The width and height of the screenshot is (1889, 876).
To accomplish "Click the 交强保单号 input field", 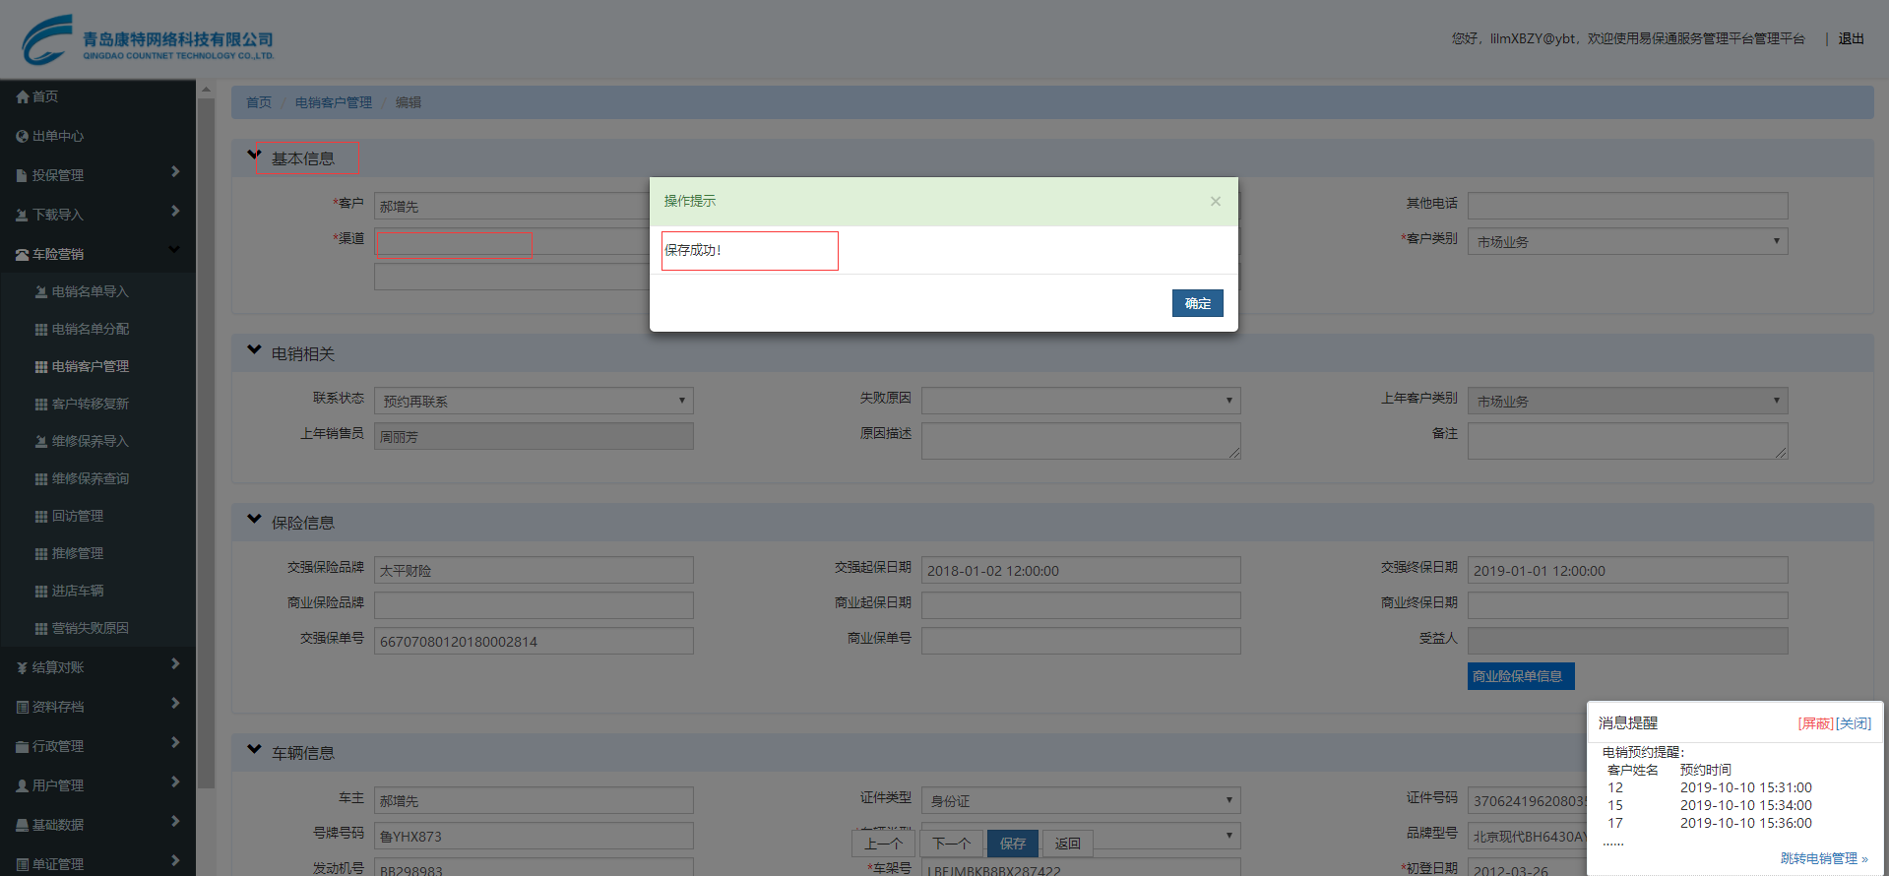I will pos(534,641).
